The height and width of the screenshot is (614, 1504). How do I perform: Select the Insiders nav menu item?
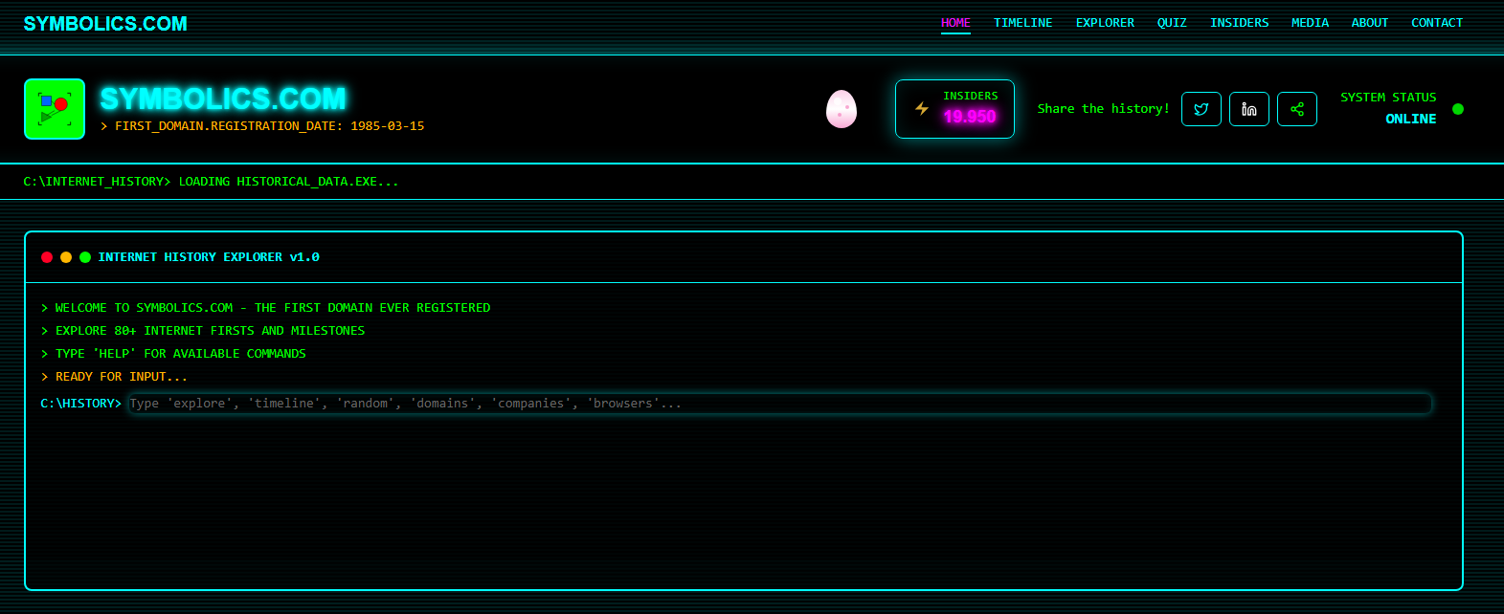1239,23
